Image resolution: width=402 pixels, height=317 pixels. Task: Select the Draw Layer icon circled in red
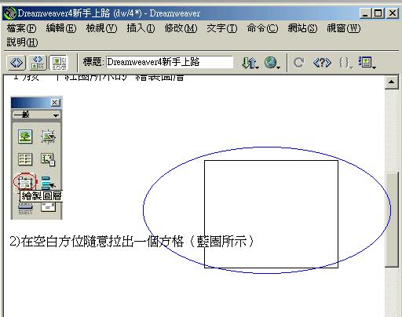[x=25, y=182]
